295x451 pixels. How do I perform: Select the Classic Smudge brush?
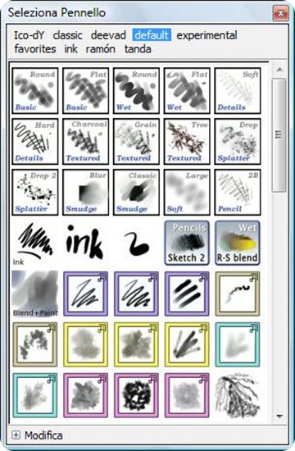(136, 192)
